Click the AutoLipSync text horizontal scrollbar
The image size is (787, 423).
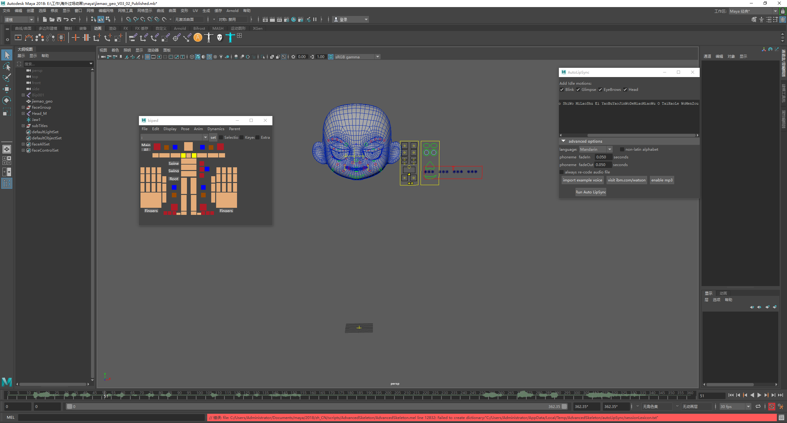pos(641,135)
